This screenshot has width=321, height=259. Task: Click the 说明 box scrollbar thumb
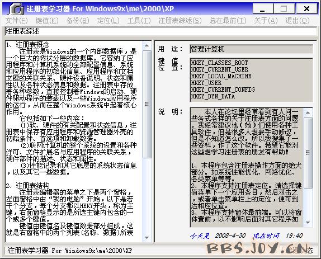[x=308, y=153]
